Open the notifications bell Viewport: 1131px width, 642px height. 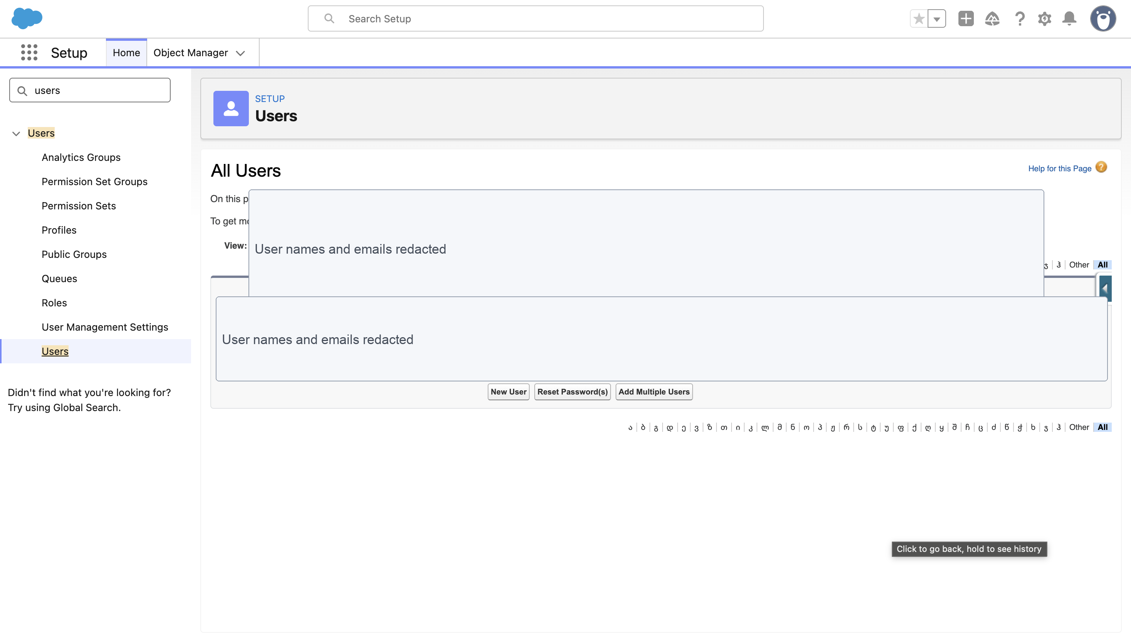pos(1069,18)
